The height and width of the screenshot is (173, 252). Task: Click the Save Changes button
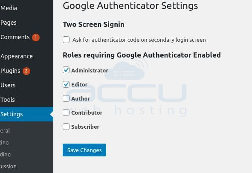click(x=84, y=150)
